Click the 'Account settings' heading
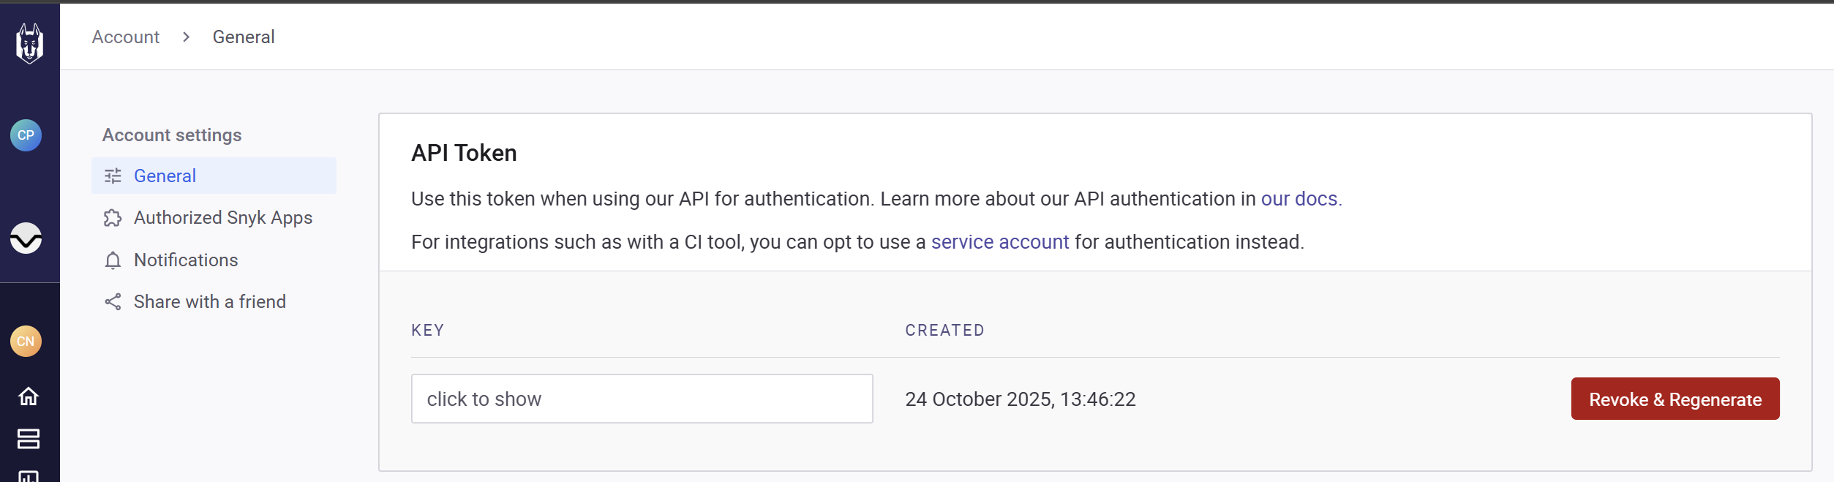Viewport: 1834px width, 482px height. point(172,135)
